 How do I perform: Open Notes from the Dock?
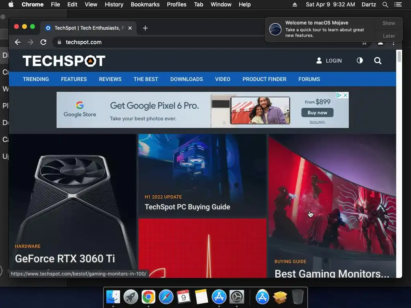click(201, 297)
